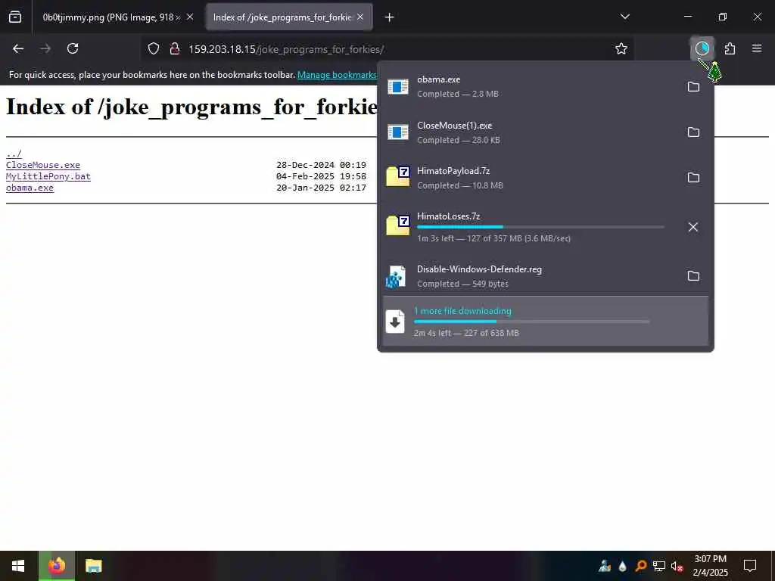This screenshot has height=581, width=775.
Task: Open the taskbar clock and date
Action: (x=710, y=566)
